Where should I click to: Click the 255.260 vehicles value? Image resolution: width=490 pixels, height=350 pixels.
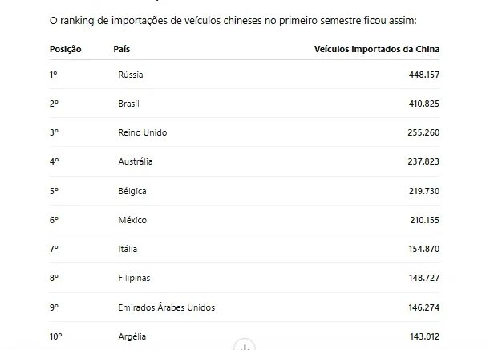pos(423,132)
